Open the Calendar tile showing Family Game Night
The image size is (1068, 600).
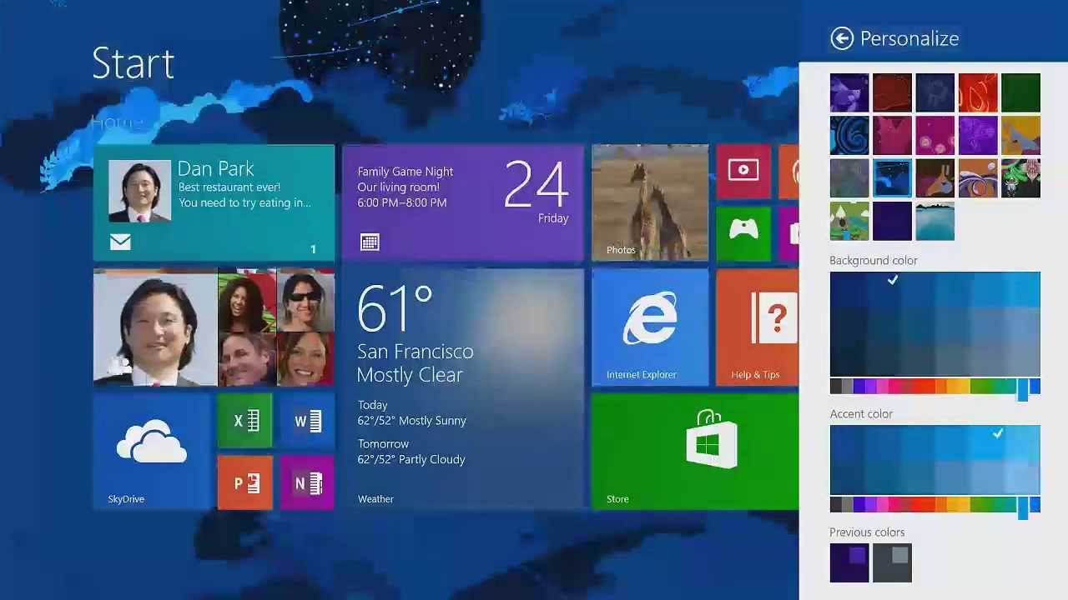[463, 203]
